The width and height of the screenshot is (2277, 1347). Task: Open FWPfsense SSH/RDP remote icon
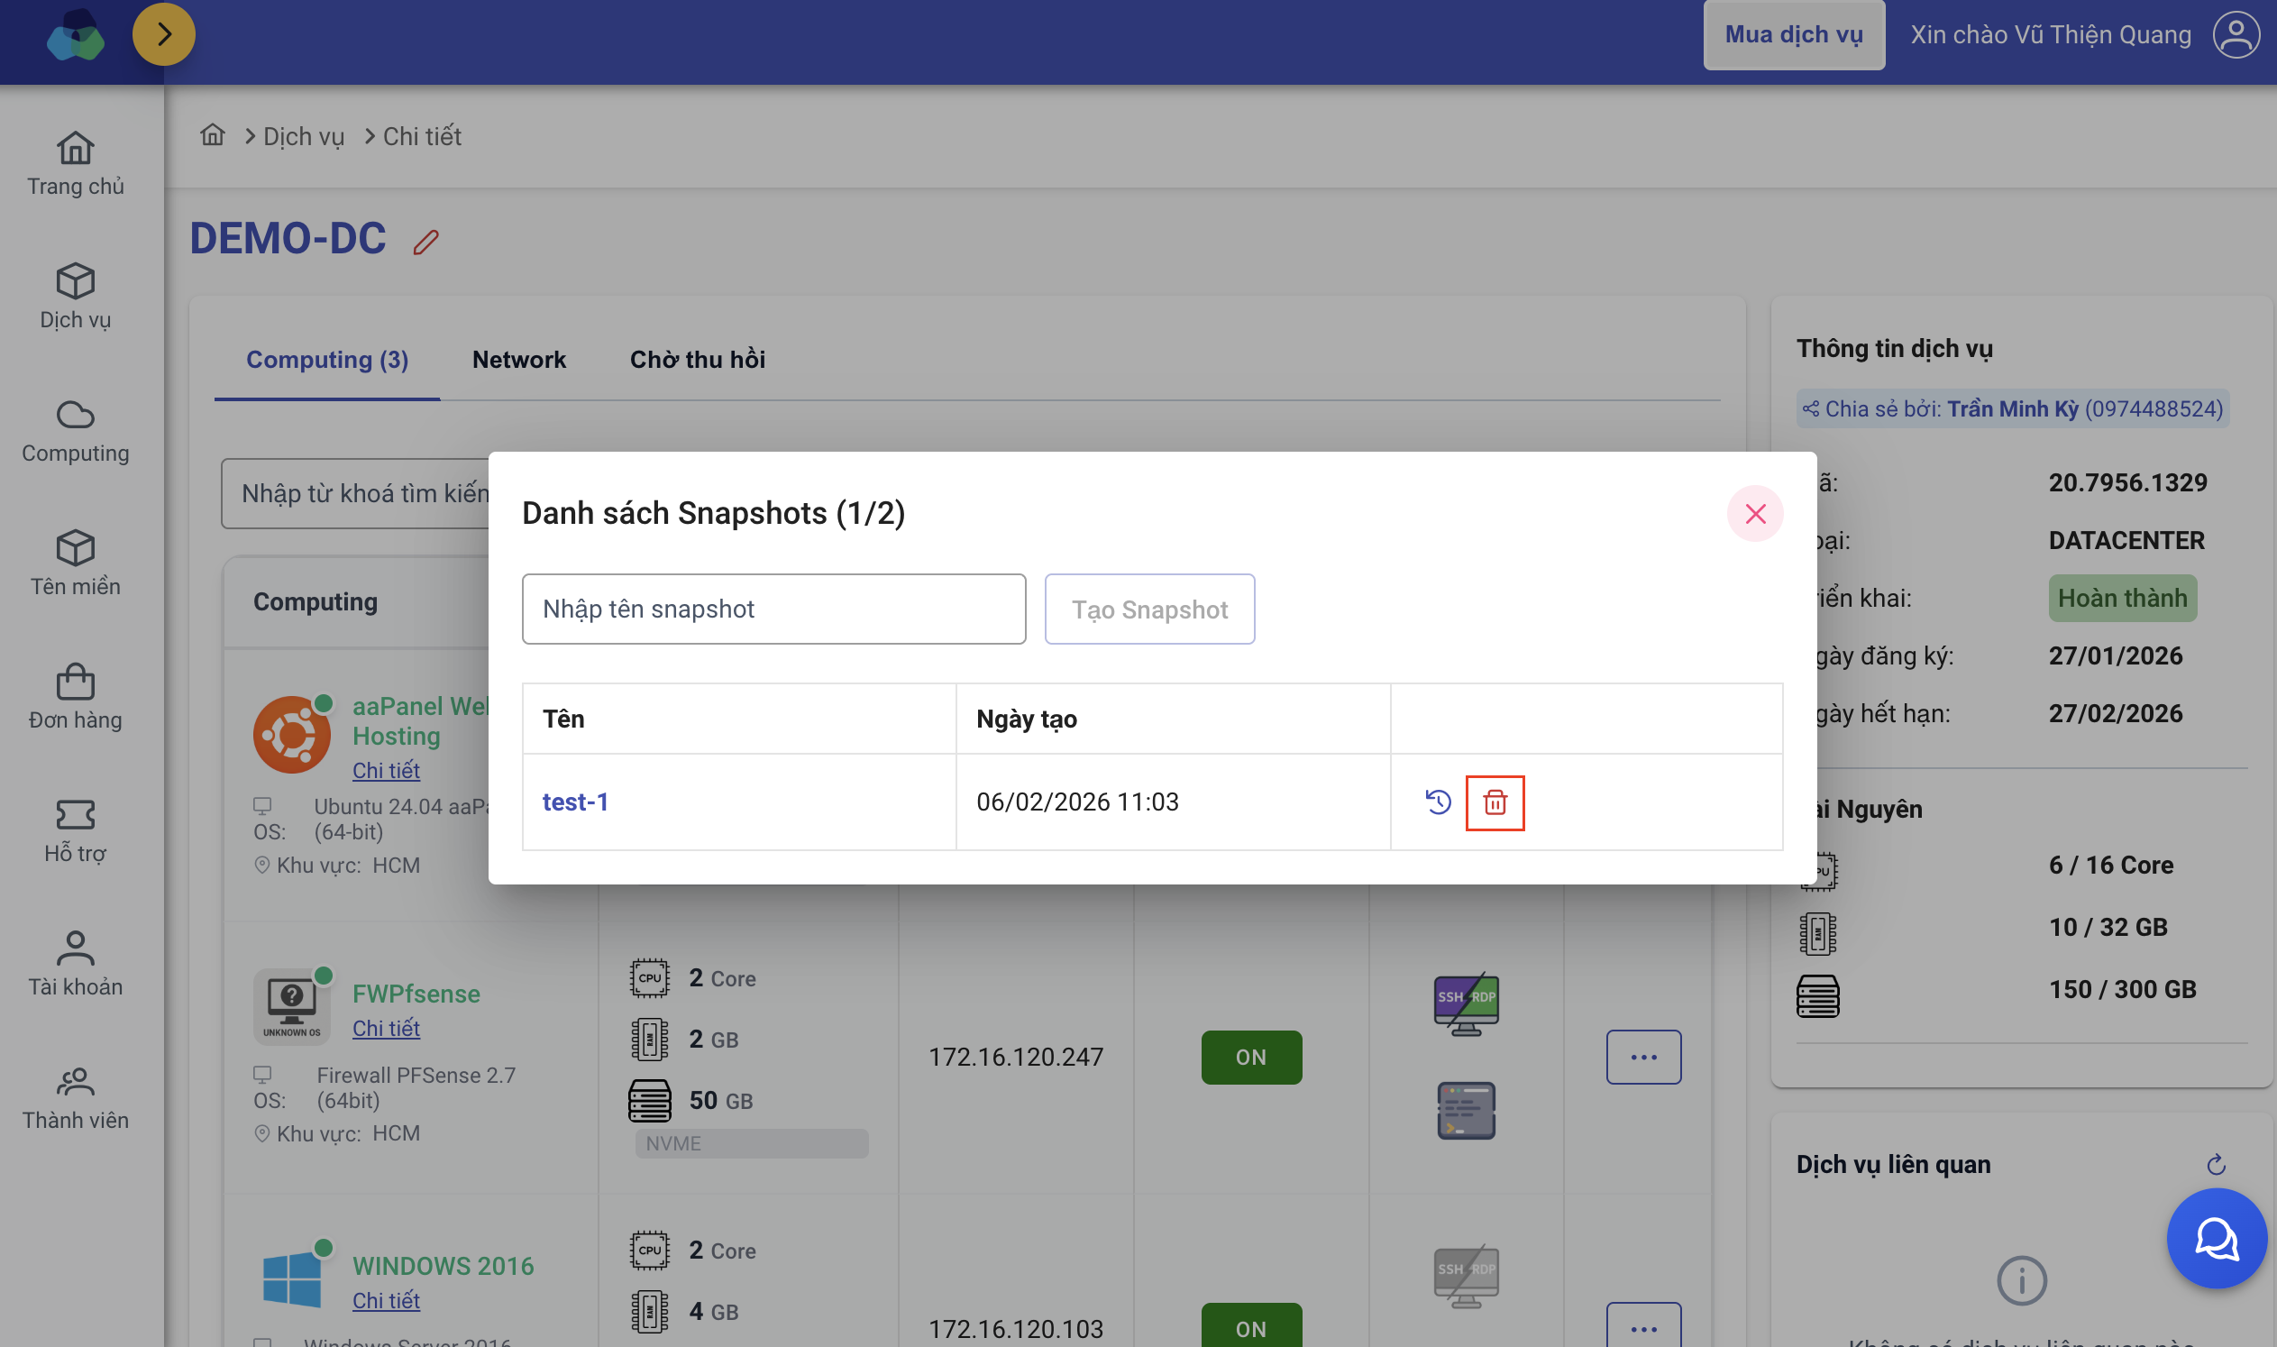tap(1466, 1004)
